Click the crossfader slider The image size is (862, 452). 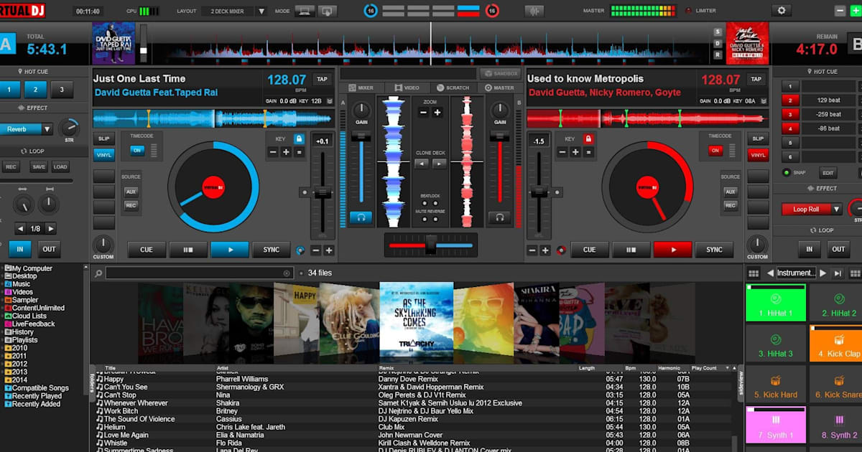[x=431, y=245]
